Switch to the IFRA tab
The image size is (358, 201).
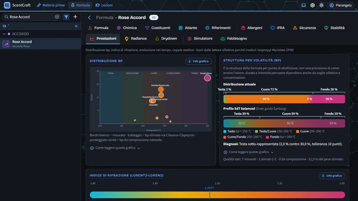point(277,28)
